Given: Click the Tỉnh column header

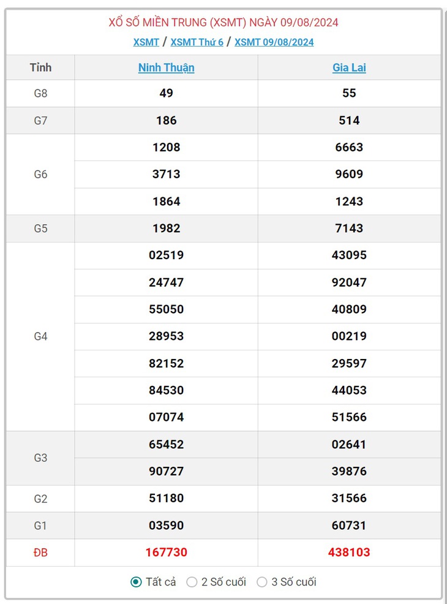Looking at the screenshot, I should [40, 67].
